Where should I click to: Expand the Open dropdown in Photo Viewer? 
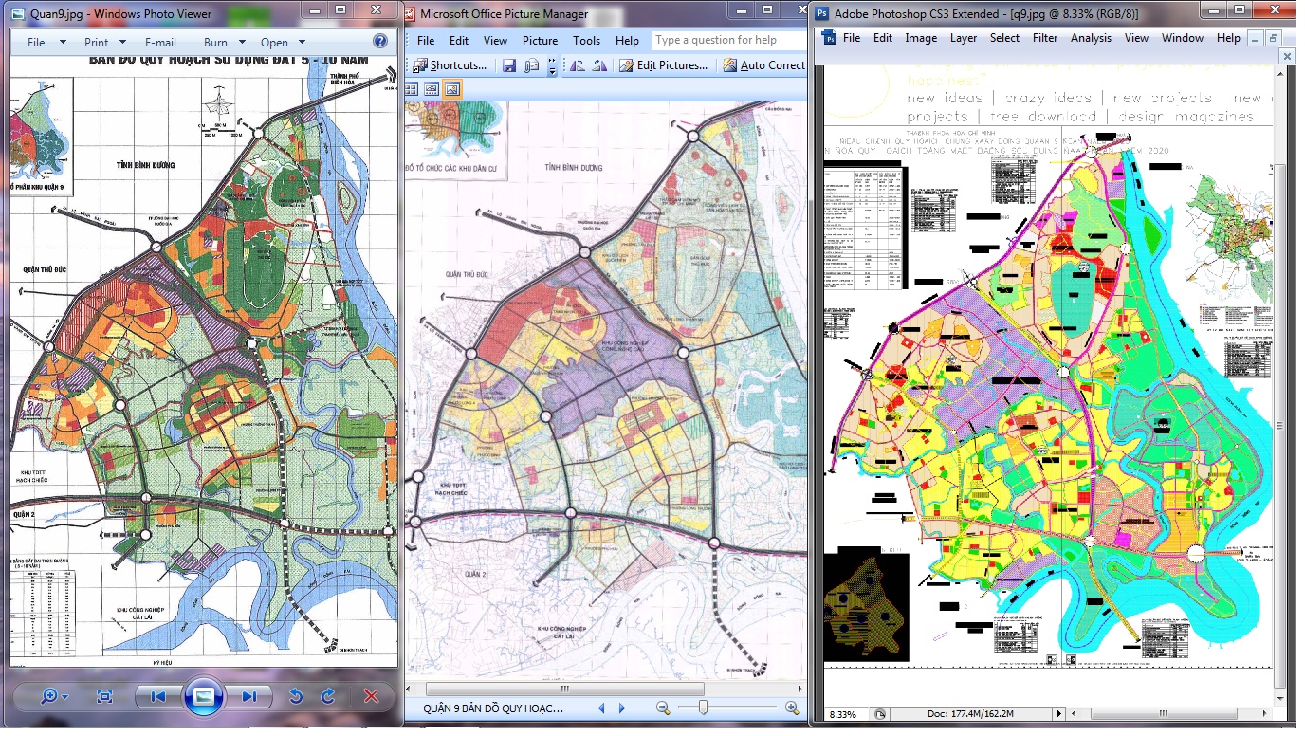(x=284, y=43)
